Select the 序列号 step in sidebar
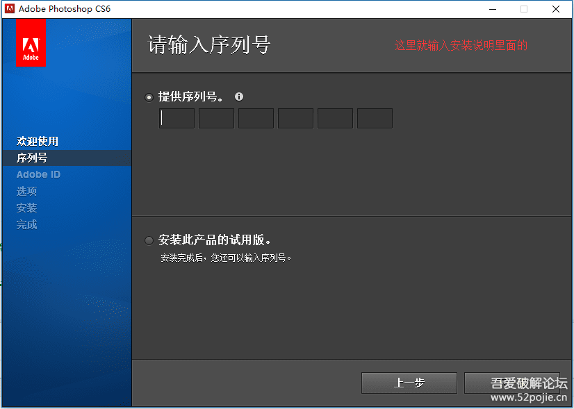The width and height of the screenshot is (574, 409). [x=67, y=158]
